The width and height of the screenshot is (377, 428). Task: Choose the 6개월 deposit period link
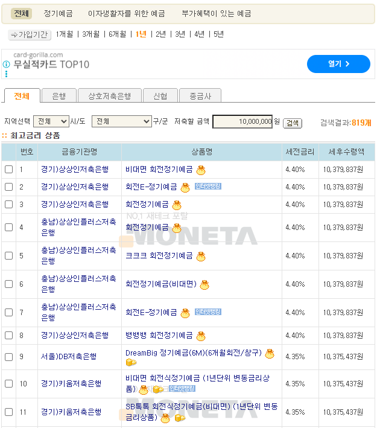(117, 34)
